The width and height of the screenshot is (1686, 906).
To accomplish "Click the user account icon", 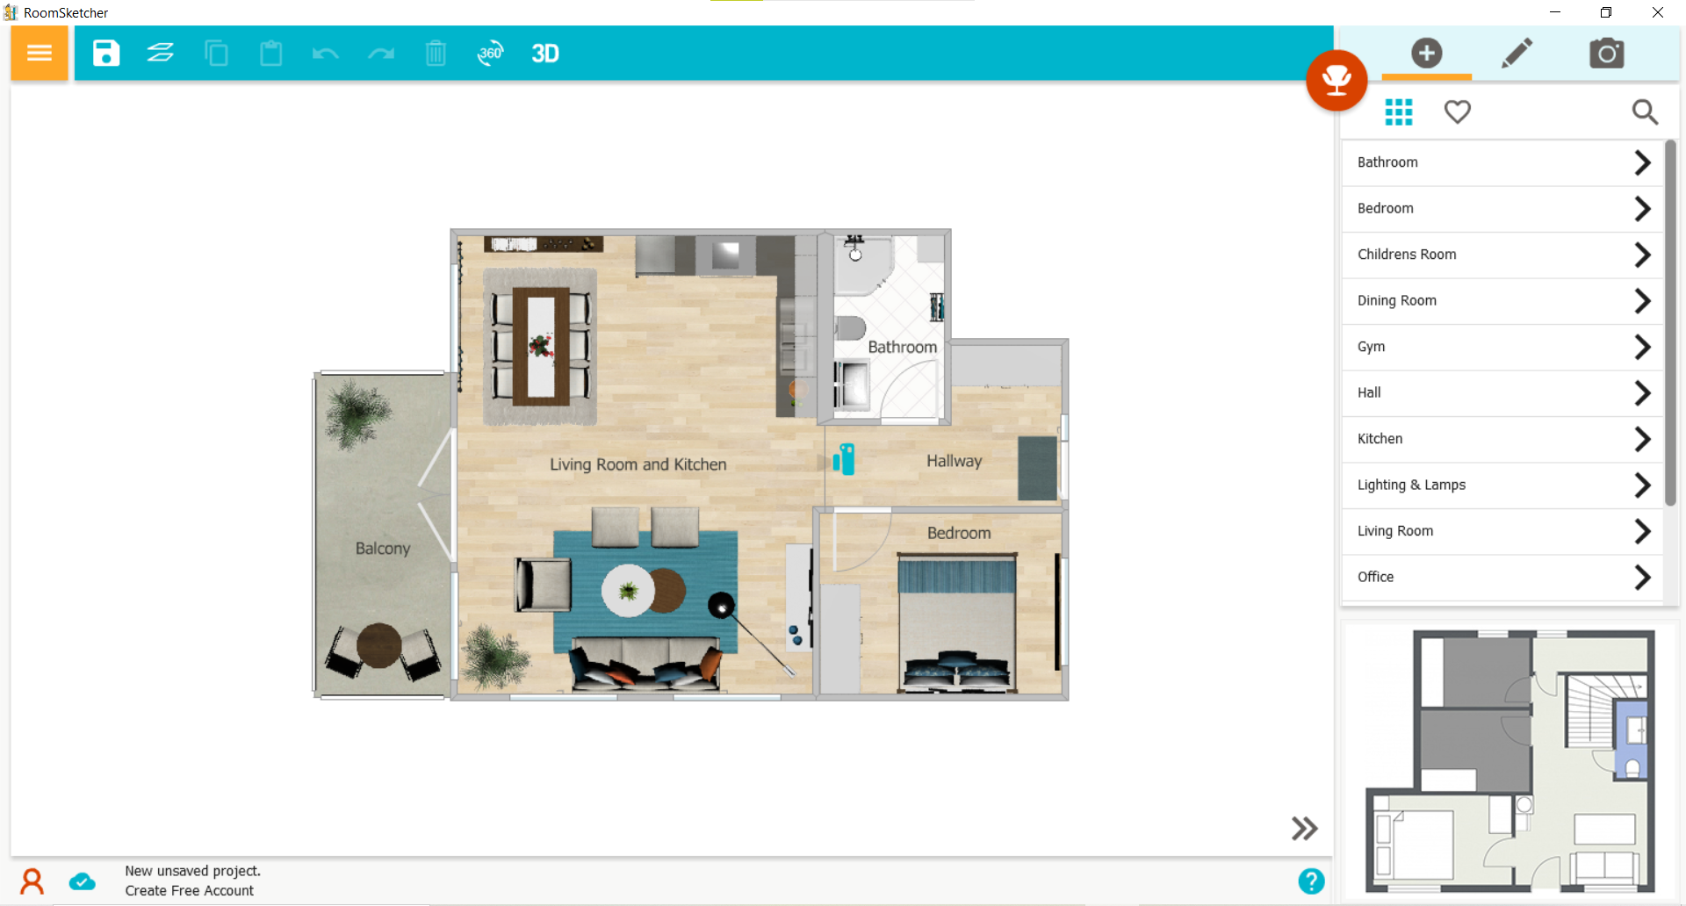I will [32, 881].
